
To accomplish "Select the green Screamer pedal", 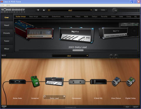I will click(x=35, y=81).
